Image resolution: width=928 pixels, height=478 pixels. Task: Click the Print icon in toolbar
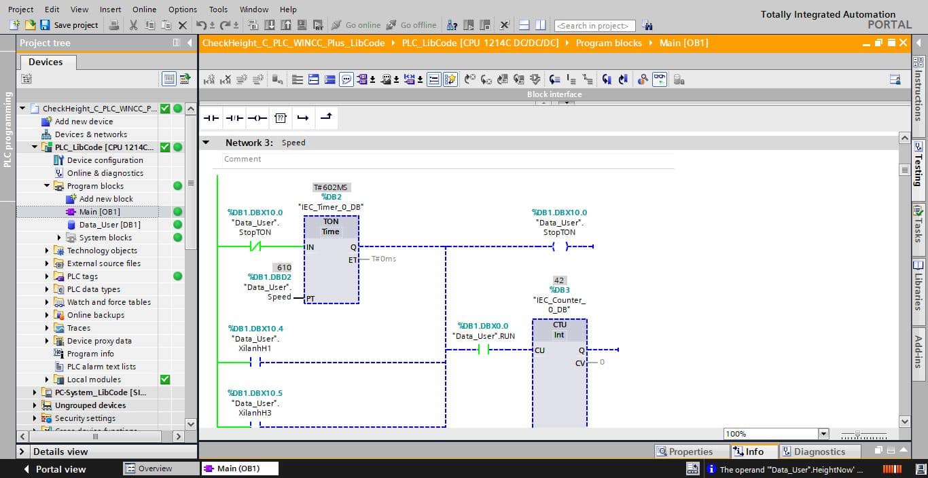click(114, 25)
